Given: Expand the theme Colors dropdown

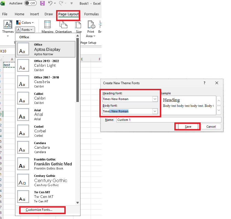Looking at the screenshot, I should click(x=25, y=23).
